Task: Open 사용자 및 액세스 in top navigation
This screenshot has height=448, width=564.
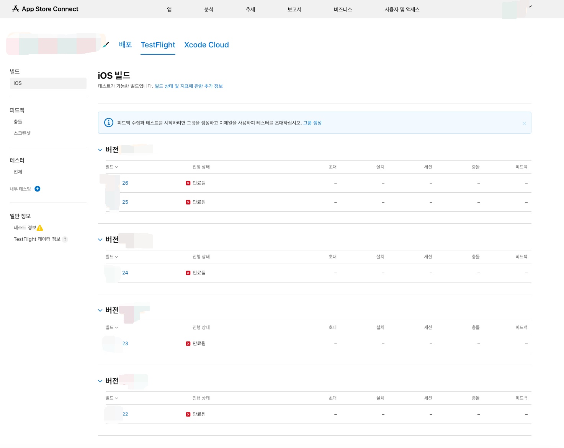Action: (x=402, y=9)
